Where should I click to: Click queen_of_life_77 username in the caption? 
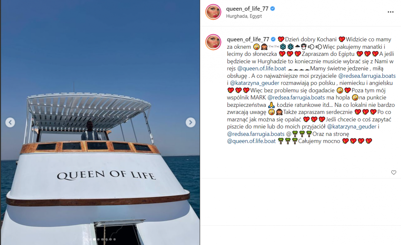click(x=248, y=39)
